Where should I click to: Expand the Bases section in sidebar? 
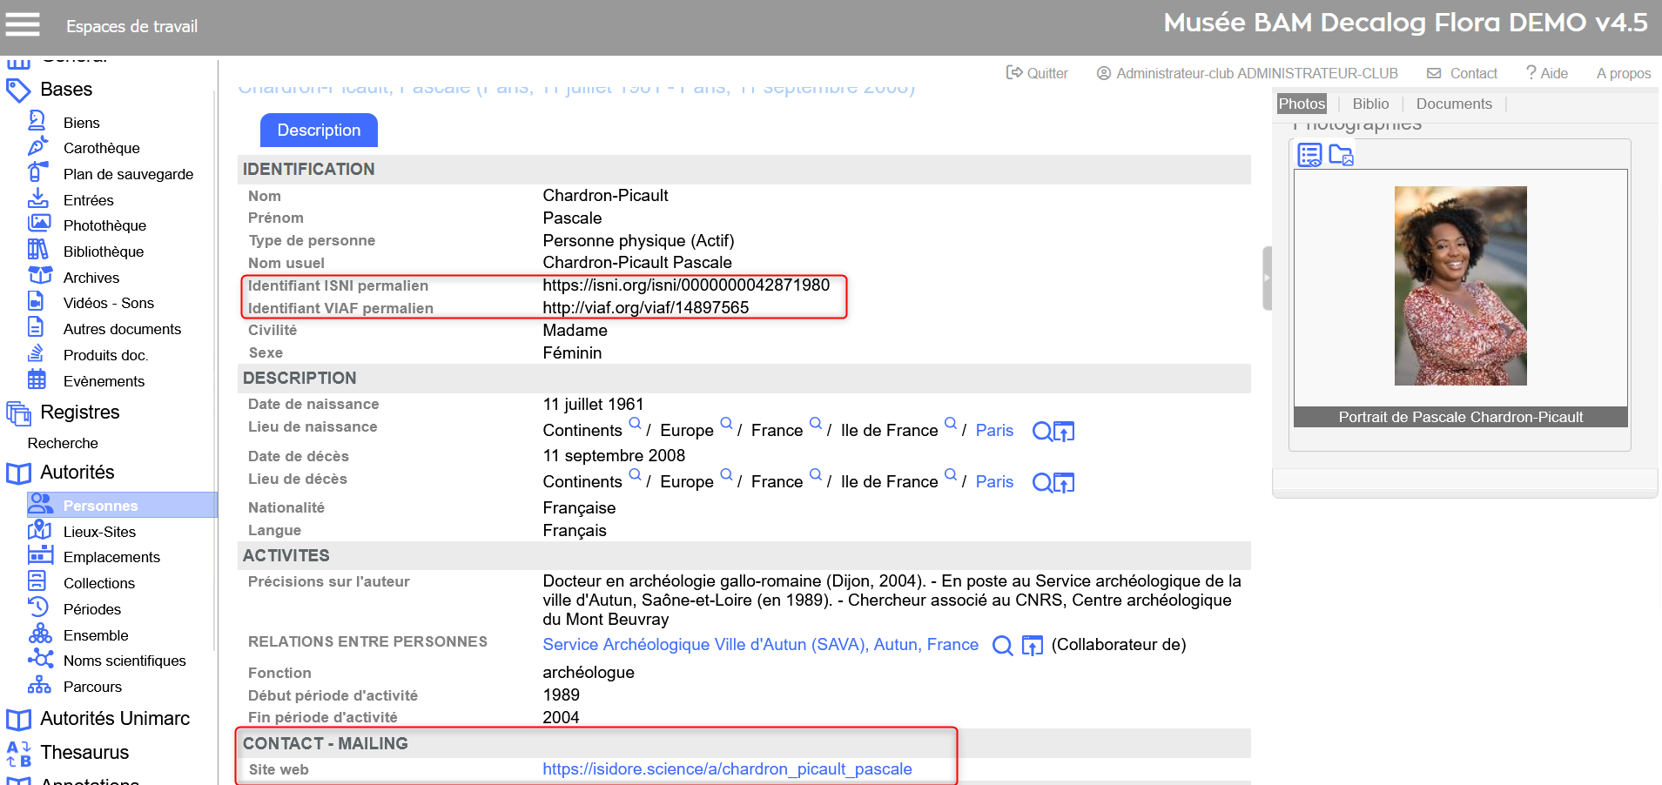coord(66,90)
